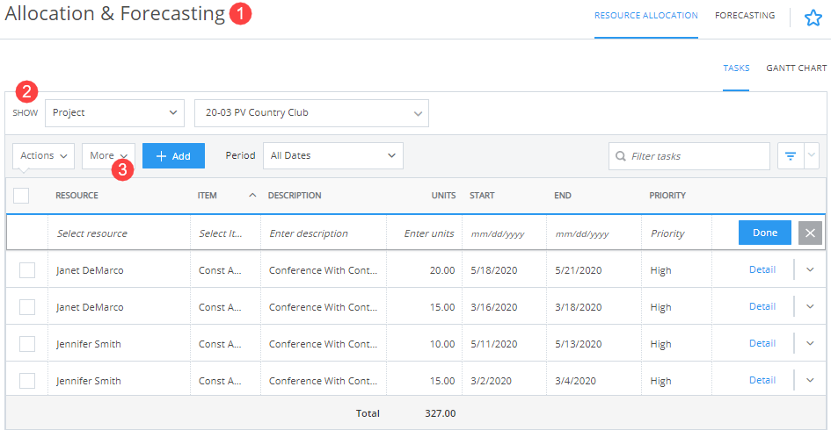Open Detail for Jennifer Smith 3/2/2020 row
Screen dimensions: 831x430
pyautogui.click(x=762, y=380)
